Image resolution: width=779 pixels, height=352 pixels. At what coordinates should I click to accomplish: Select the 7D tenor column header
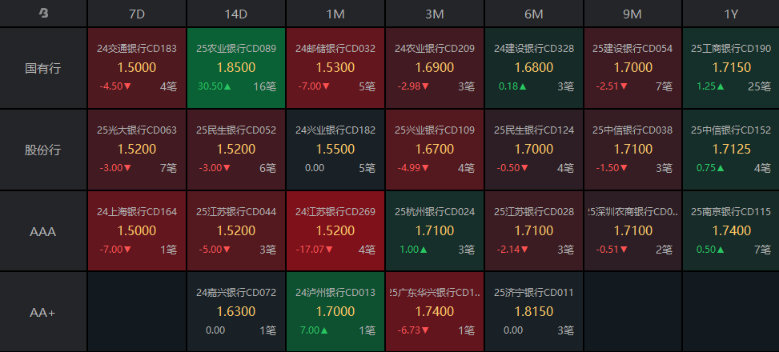(137, 14)
